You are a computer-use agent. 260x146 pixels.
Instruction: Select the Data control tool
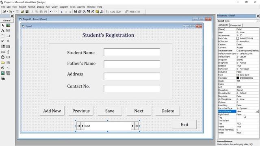point(8,73)
